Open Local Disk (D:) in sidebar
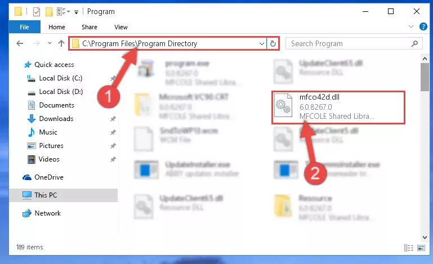The image size is (433, 264). click(61, 92)
